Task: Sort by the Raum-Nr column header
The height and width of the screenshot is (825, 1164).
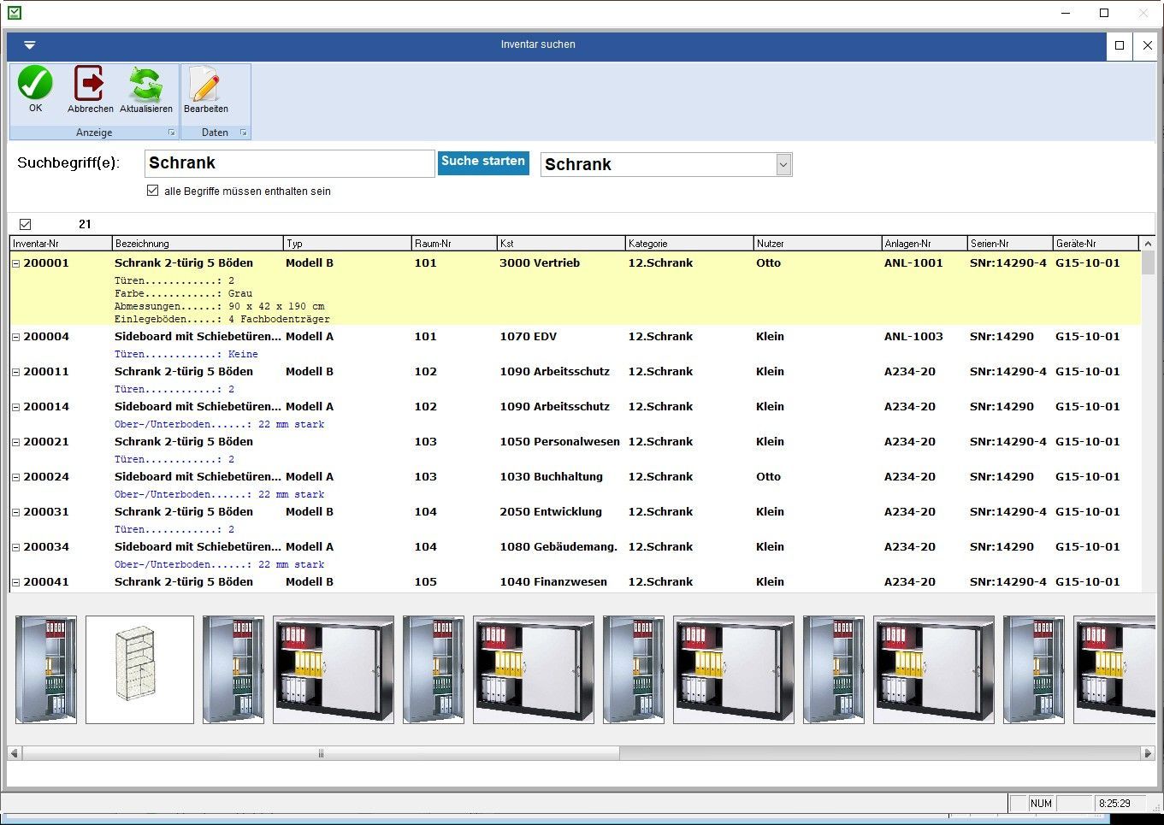Action: click(453, 244)
